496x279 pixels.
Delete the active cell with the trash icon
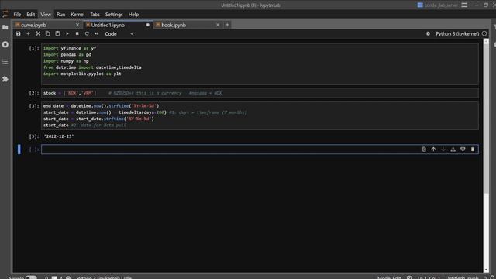pyautogui.click(x=473, y=150)
